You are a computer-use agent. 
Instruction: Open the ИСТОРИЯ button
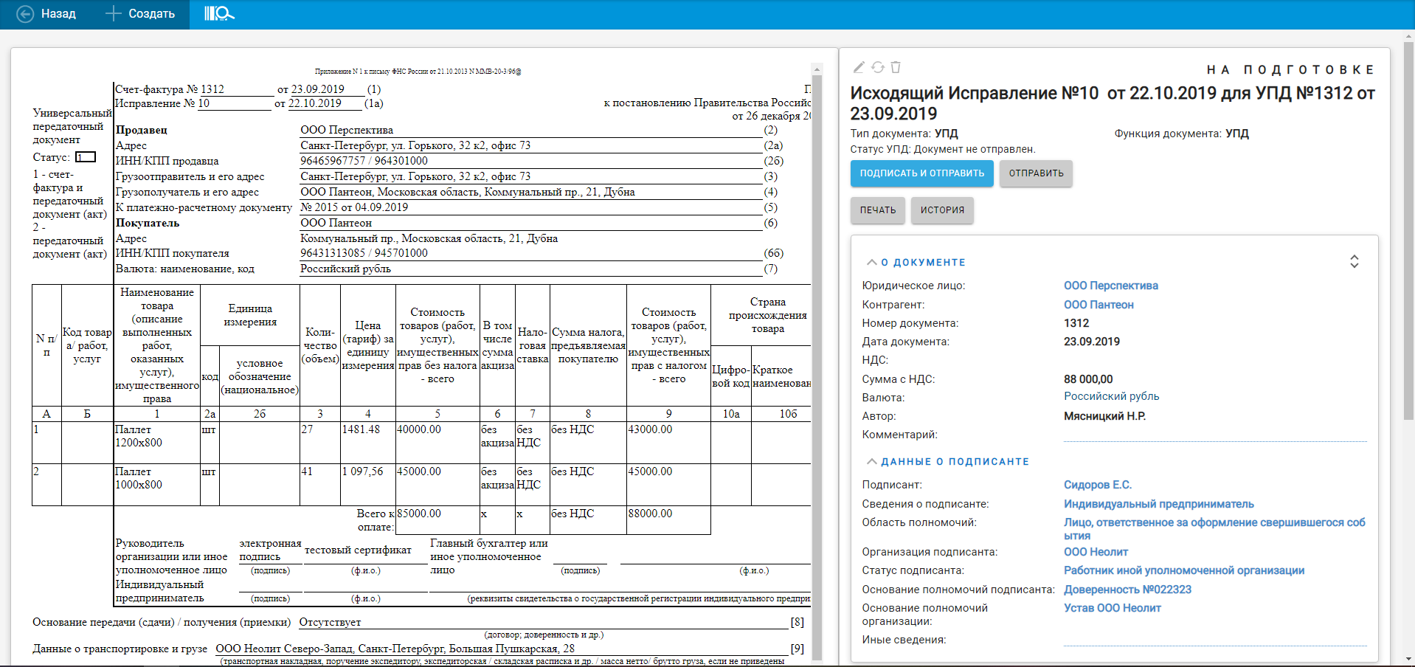pyautogui.click(x=942, y=210)
